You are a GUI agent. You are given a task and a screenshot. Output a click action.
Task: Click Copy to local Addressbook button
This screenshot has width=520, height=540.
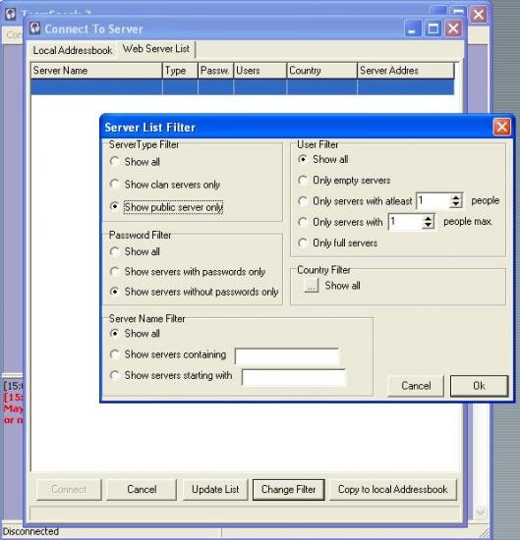(x=393, y=489)
